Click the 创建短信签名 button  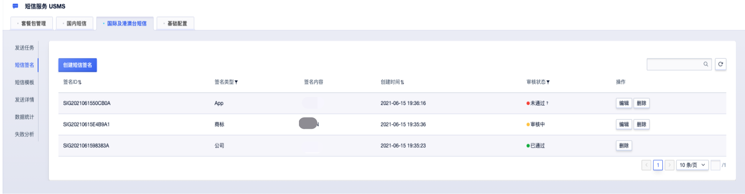[77, 65]
